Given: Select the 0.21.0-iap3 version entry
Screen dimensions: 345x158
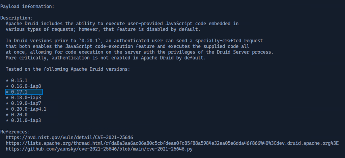Looking at the screenshot, I should [25, 120].
